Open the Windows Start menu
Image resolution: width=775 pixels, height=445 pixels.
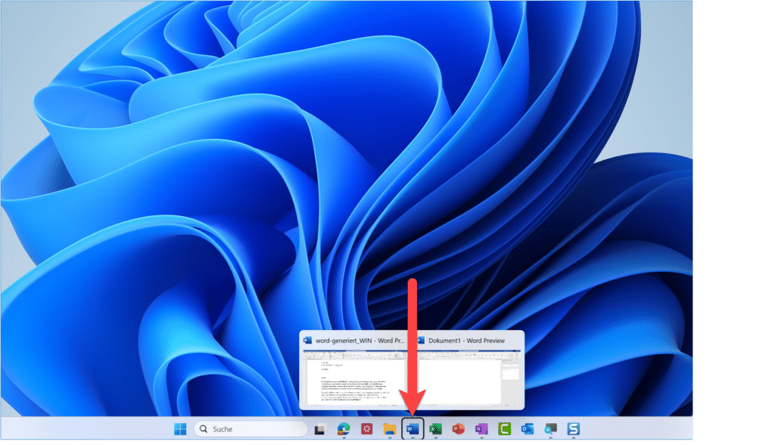tap(180, 429)
